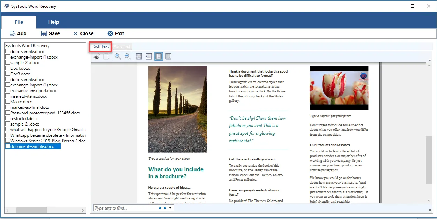
Task: Check the Doc3.docx checkbox
Action: tap(8, 74)
